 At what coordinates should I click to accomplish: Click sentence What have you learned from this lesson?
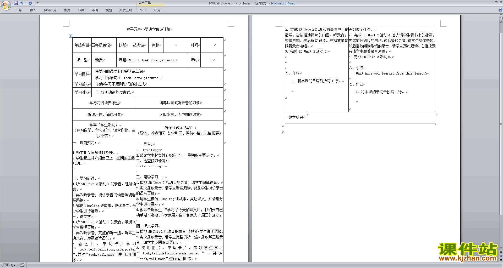(x=391, y=73)
